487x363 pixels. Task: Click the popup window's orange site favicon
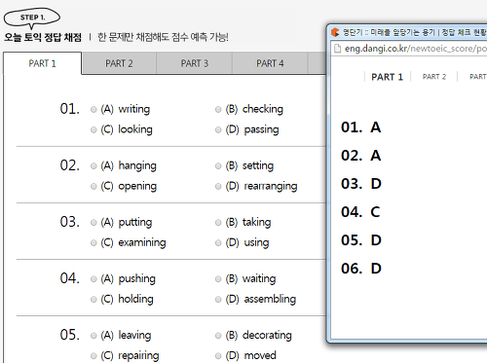[335, 32]
